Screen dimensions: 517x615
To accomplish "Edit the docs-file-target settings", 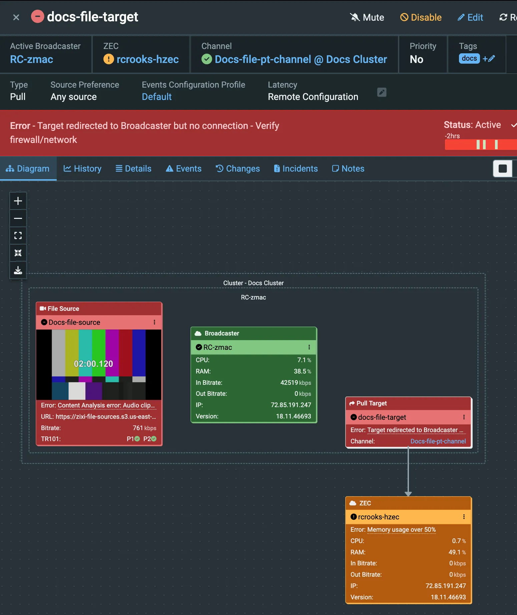I will click(470, 17).
